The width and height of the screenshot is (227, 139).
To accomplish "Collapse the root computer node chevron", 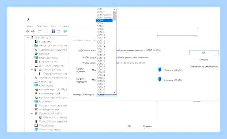I will point(28,38).
